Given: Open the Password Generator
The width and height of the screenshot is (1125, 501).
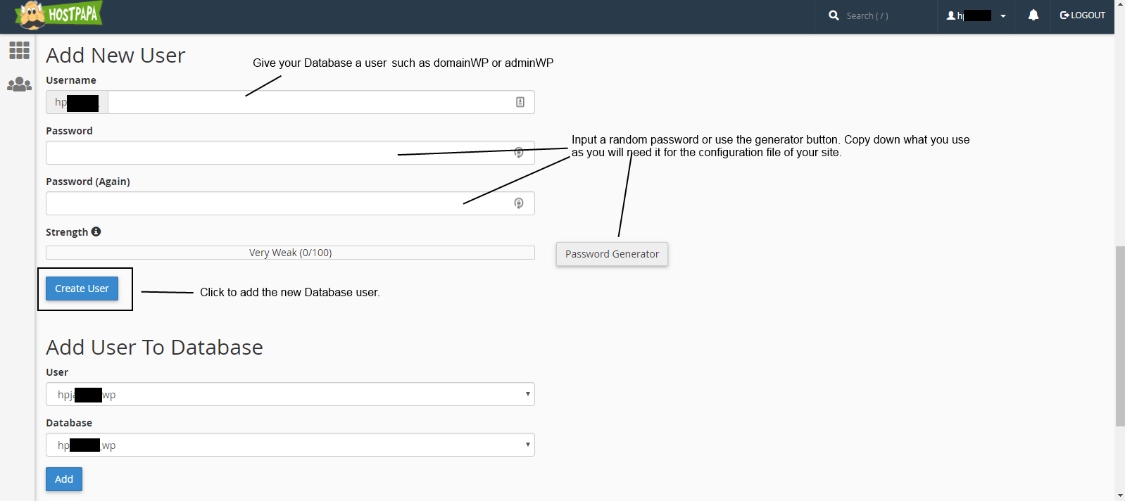Looking at the screenshot, I should (x=612, y=254).
